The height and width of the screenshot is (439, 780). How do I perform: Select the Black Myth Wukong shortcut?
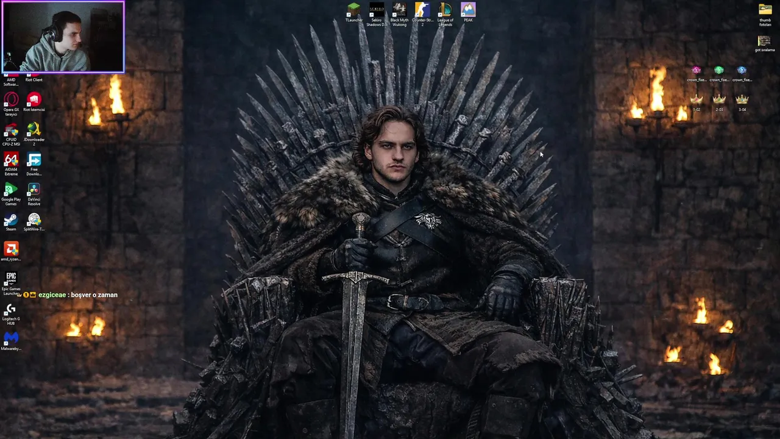(399, 14)
